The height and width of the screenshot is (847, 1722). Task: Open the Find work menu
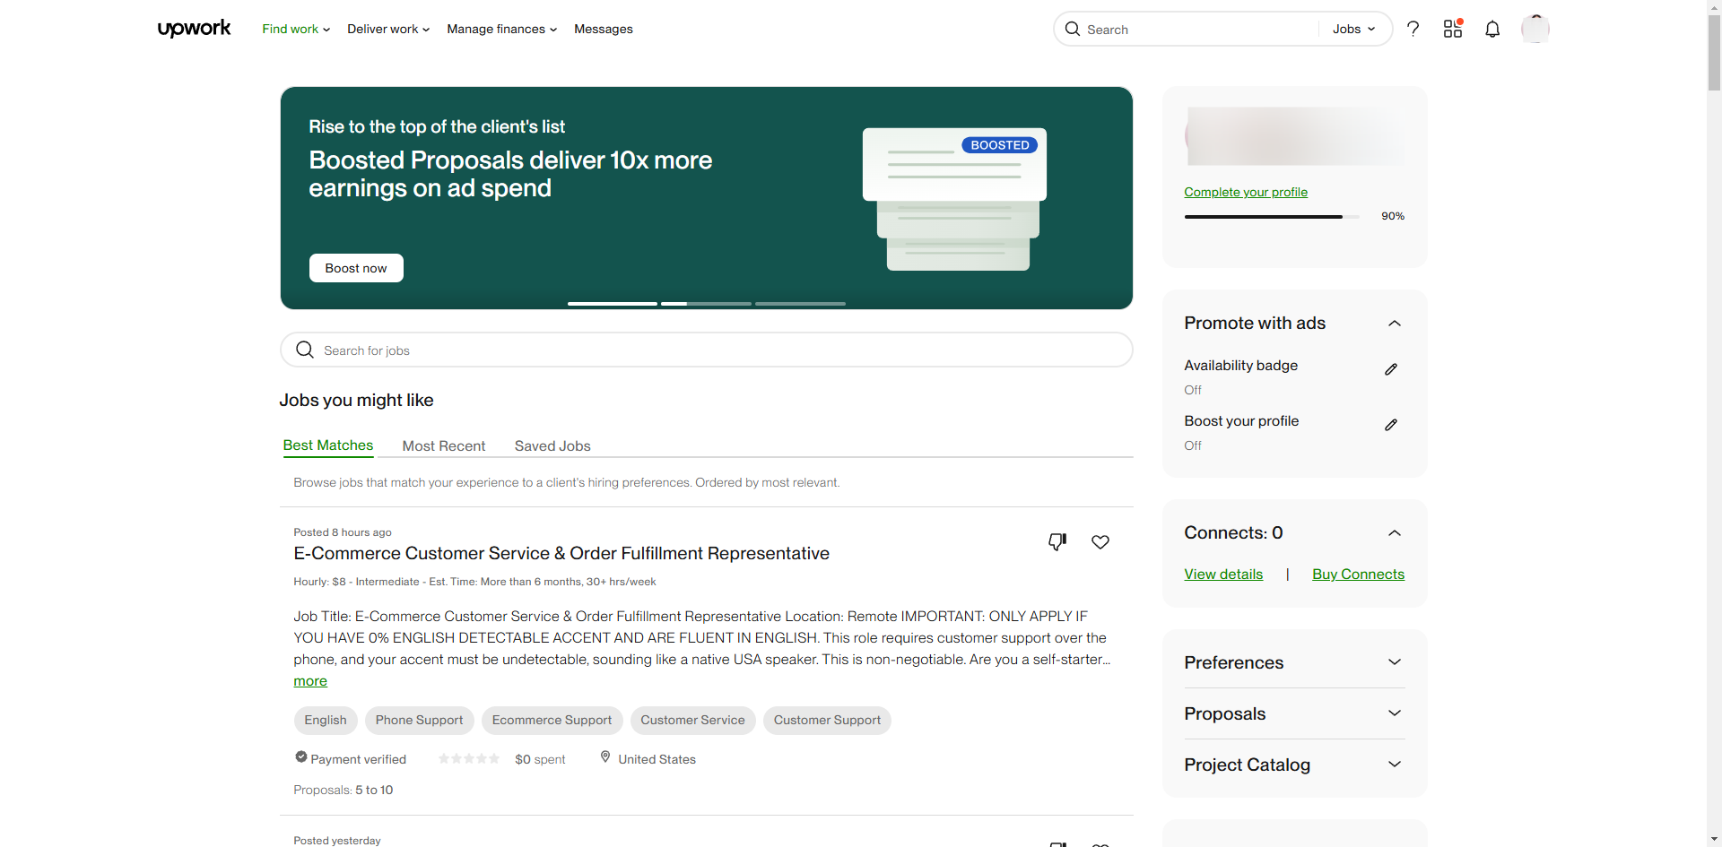pyautogui.click(x=296, y=29)
